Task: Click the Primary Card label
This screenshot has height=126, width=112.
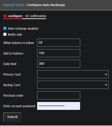Action: point(12,75)
